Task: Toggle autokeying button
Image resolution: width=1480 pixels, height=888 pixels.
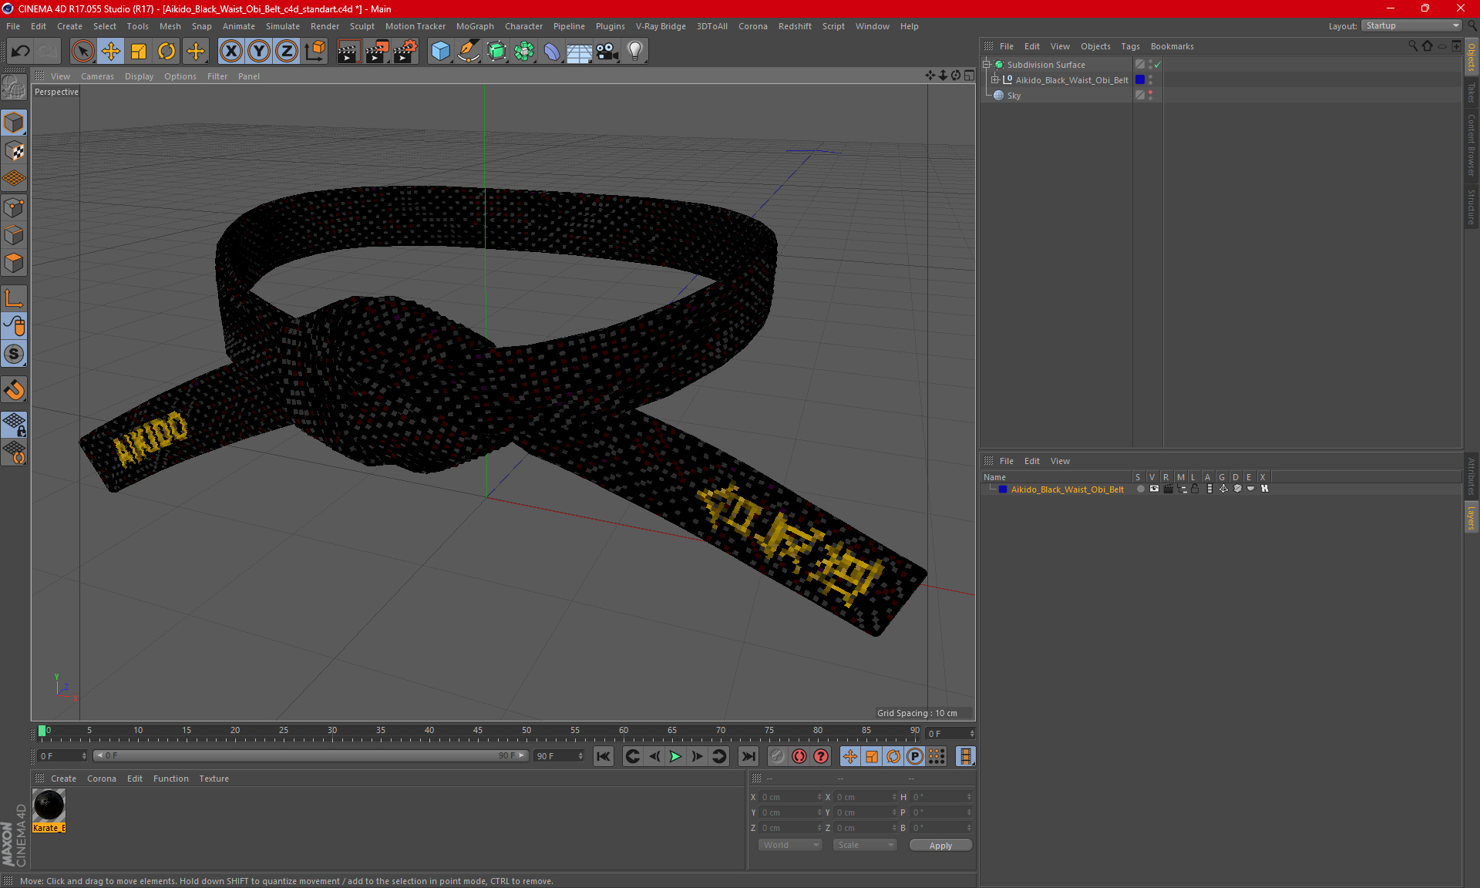Action: pyautogui.click(x=799, y=756)
